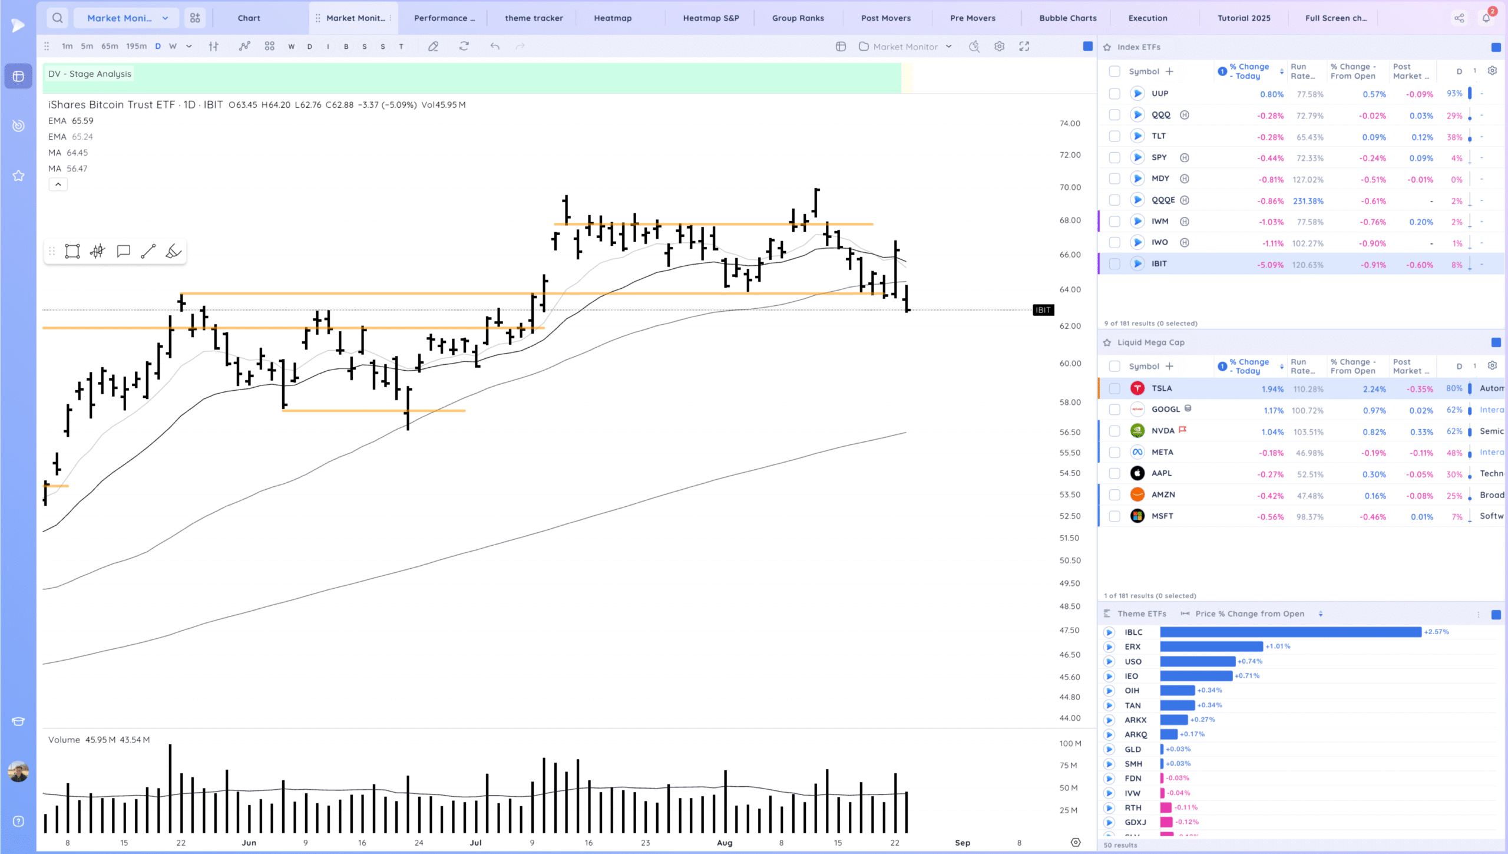Open the notifications bell
Screen dimensions: 1508x854
(x=1486, y=18)
